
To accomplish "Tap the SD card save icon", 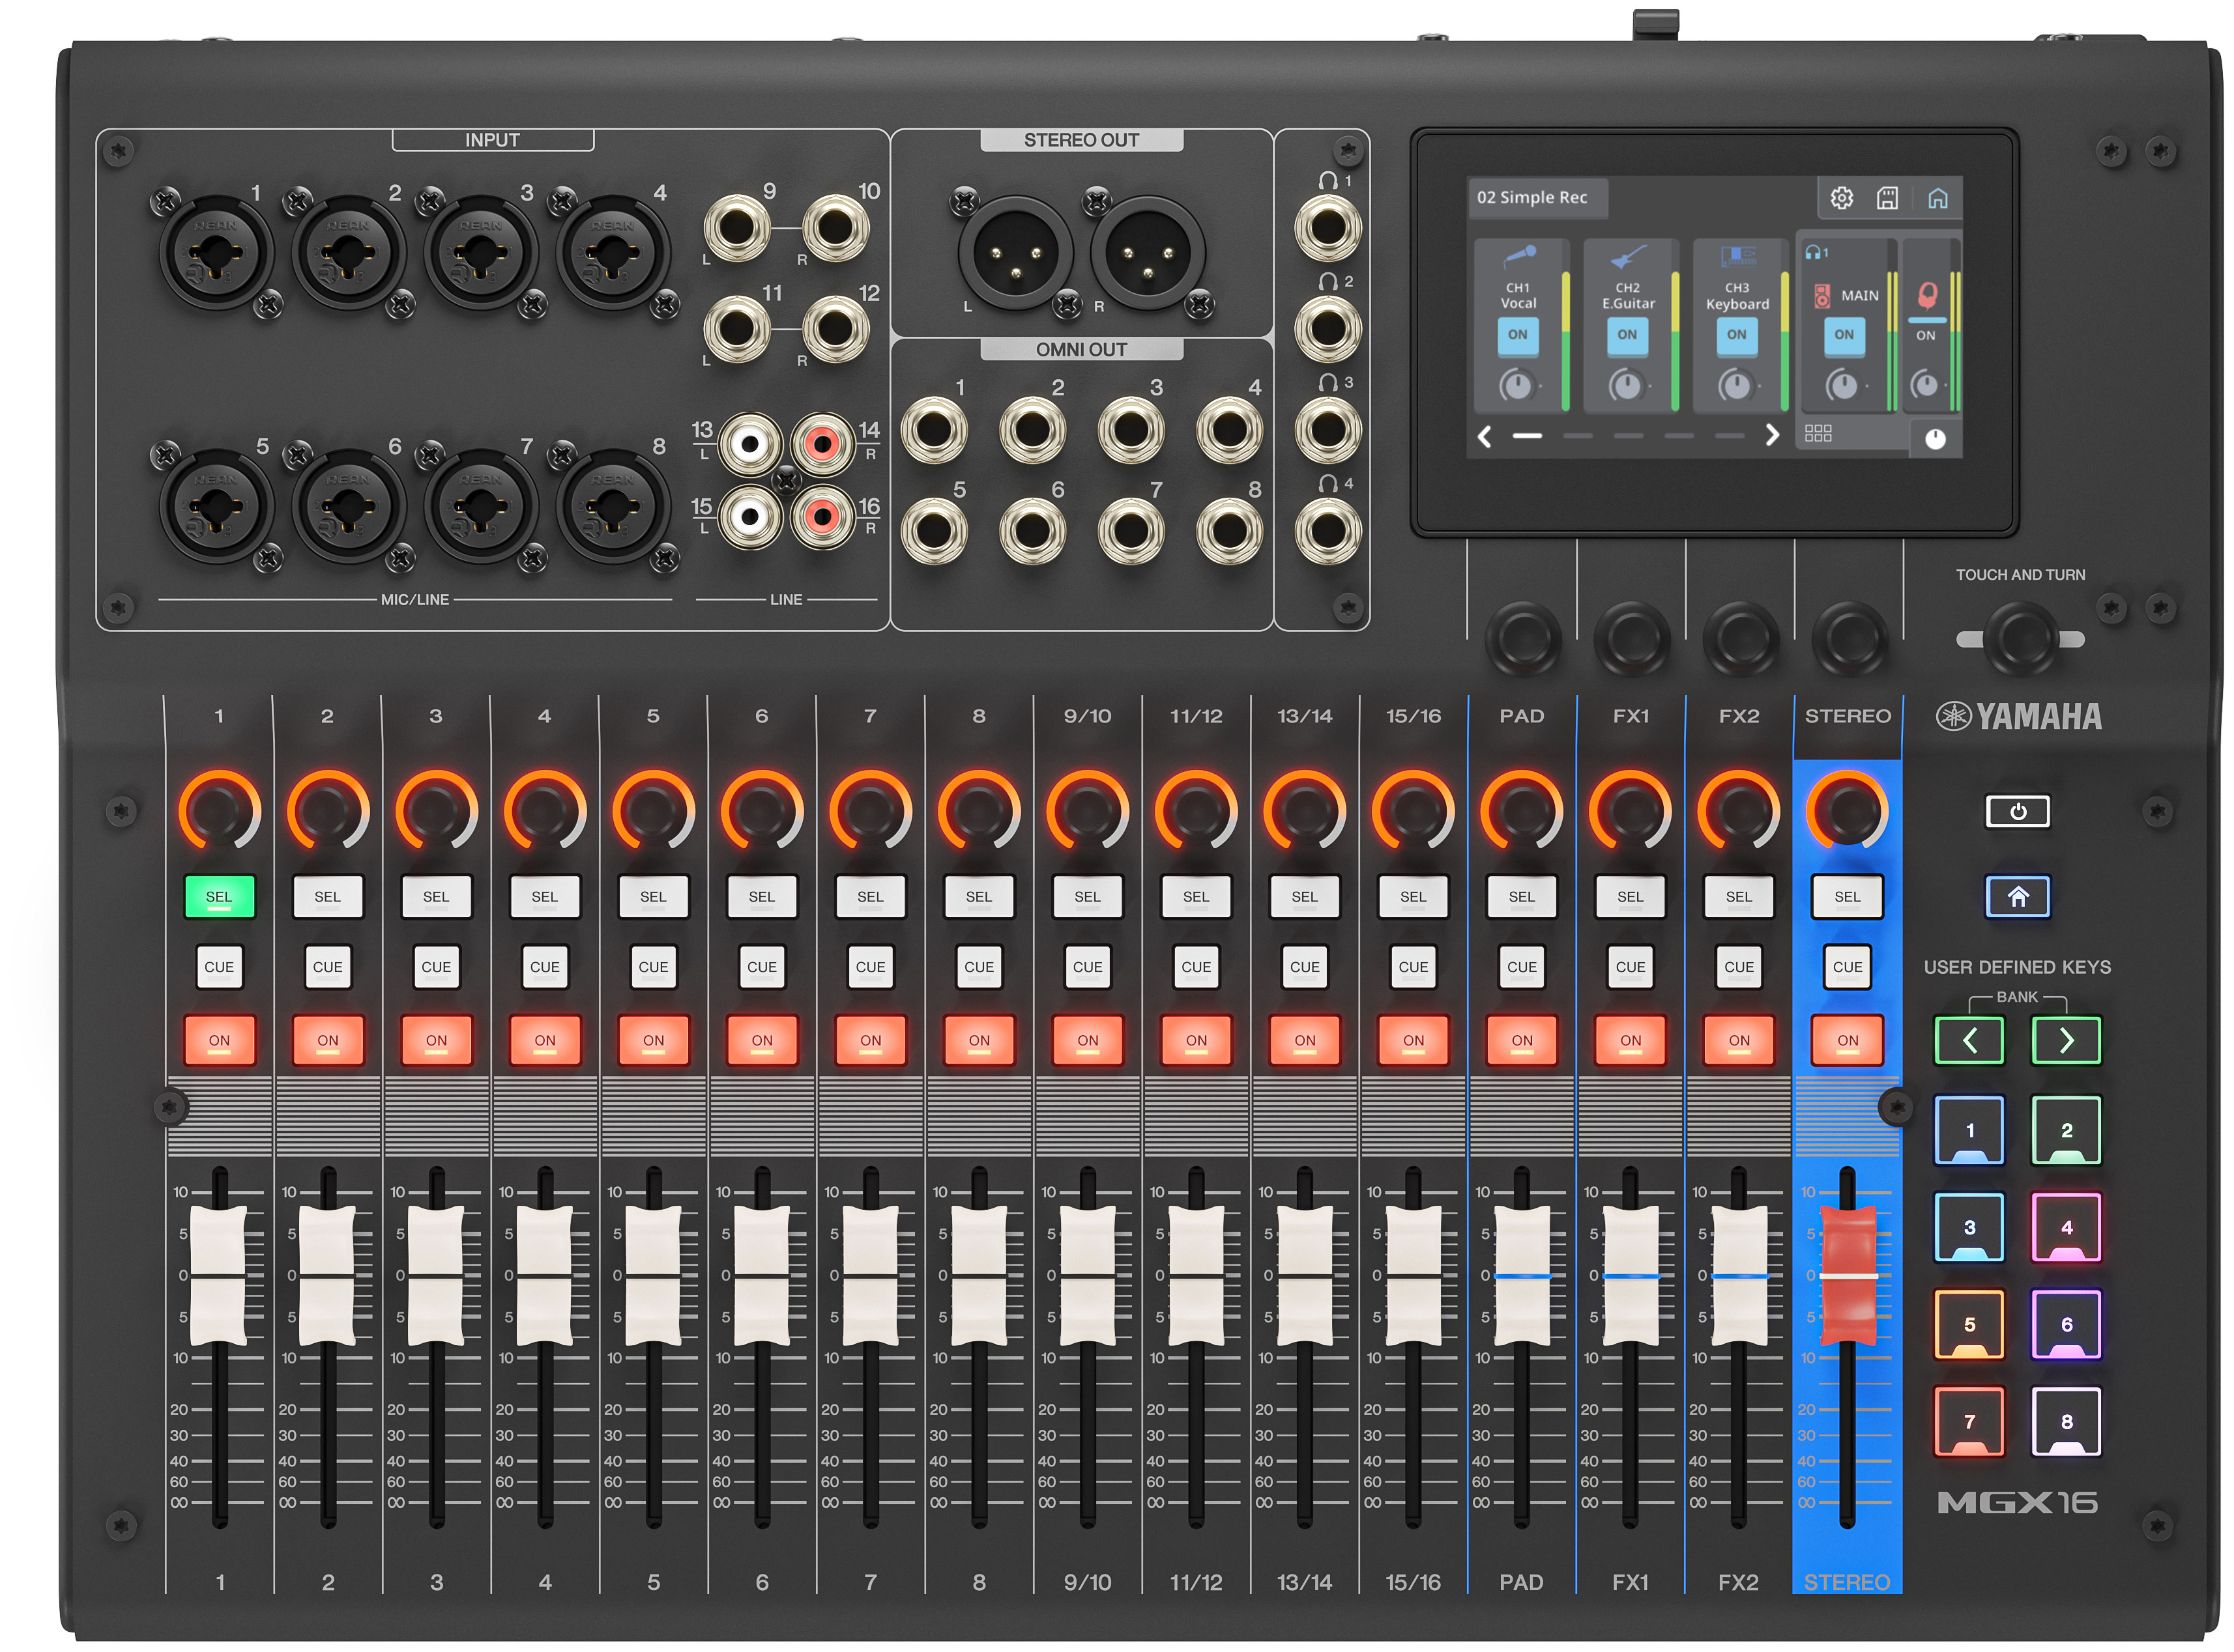I will 1887,198.
